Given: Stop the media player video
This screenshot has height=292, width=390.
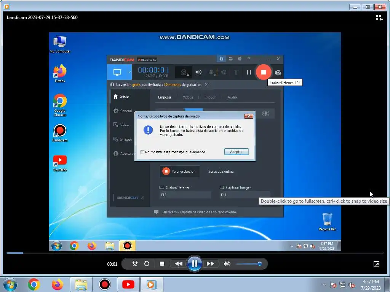Looking at the screenshot, I should coord(162,264).
